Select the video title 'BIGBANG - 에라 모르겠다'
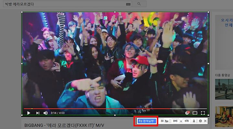Viewport: 233px width, 129px height. coord(64,125)
